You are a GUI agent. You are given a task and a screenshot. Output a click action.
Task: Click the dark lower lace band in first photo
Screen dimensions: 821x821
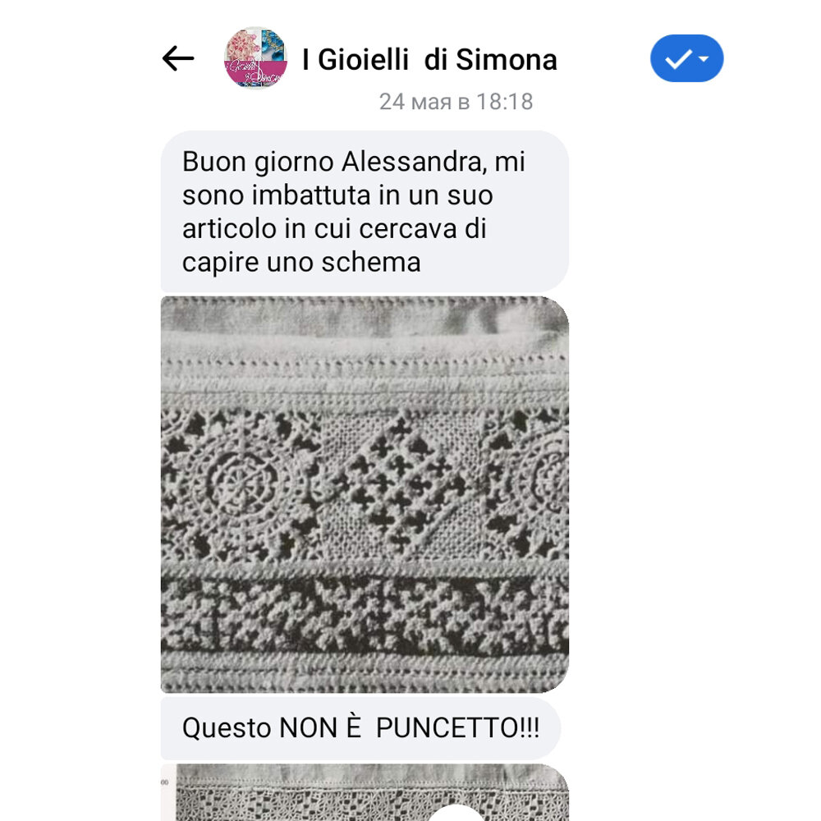[x=365, y=615]
